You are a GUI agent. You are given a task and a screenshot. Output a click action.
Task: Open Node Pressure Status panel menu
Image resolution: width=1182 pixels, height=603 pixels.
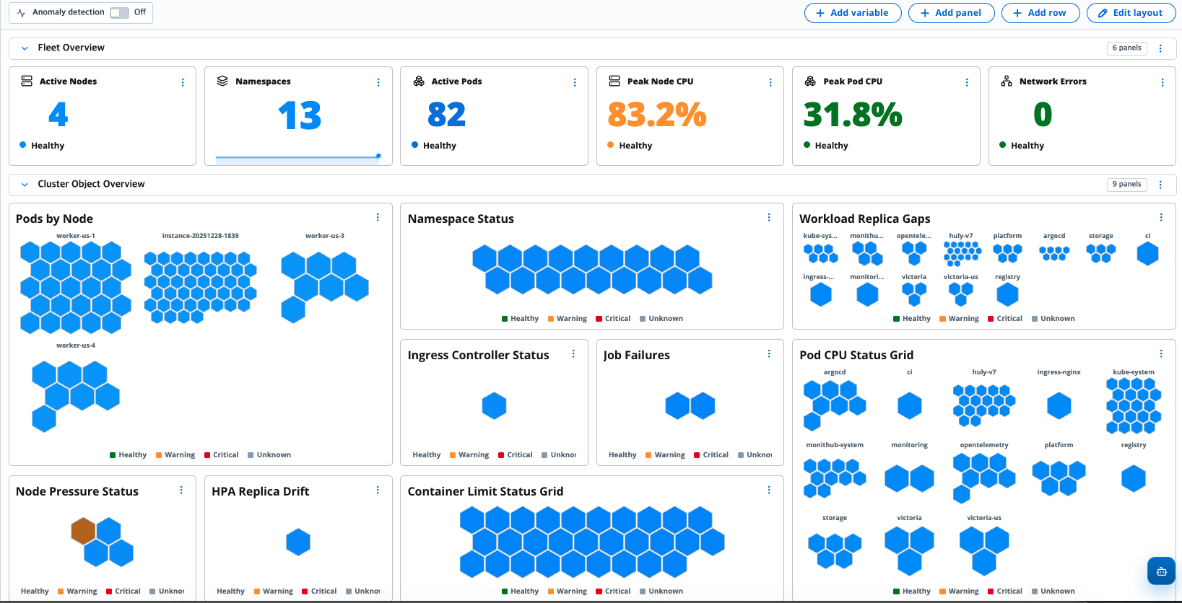pos(181,490)
